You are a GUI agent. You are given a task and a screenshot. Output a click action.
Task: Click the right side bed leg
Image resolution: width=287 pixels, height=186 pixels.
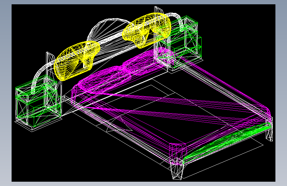click(269, 130)
